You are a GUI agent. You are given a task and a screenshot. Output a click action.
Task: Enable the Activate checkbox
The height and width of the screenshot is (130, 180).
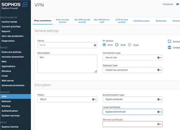pos(169,41)
